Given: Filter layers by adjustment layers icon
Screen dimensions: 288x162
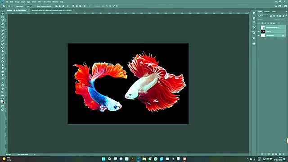Looking at the screenshot, I should pyautogui.click(x=274, y=16).
